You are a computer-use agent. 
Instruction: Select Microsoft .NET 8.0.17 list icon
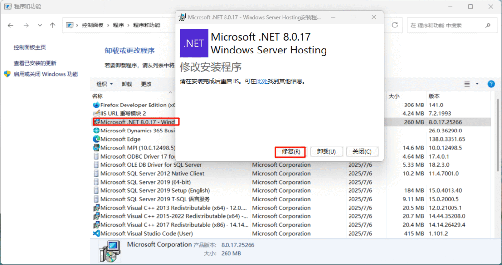tap(97, 122)
